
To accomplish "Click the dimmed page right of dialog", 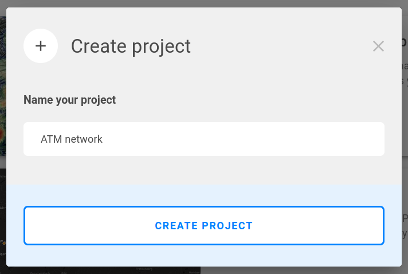I will (405, 143).
